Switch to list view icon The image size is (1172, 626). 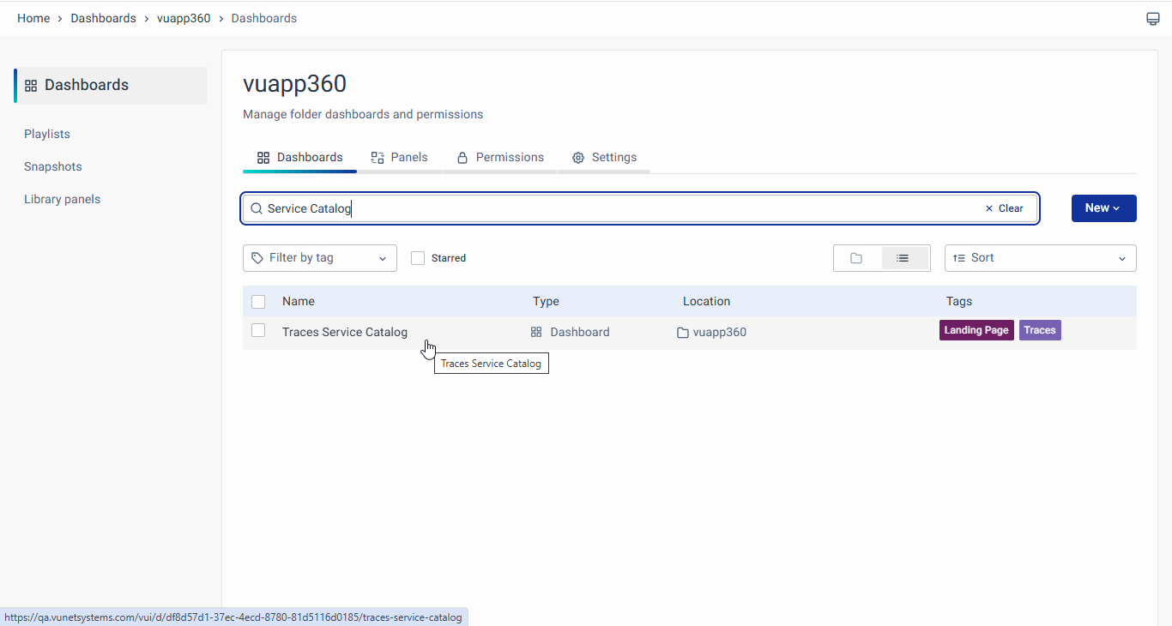click(903, 258)
